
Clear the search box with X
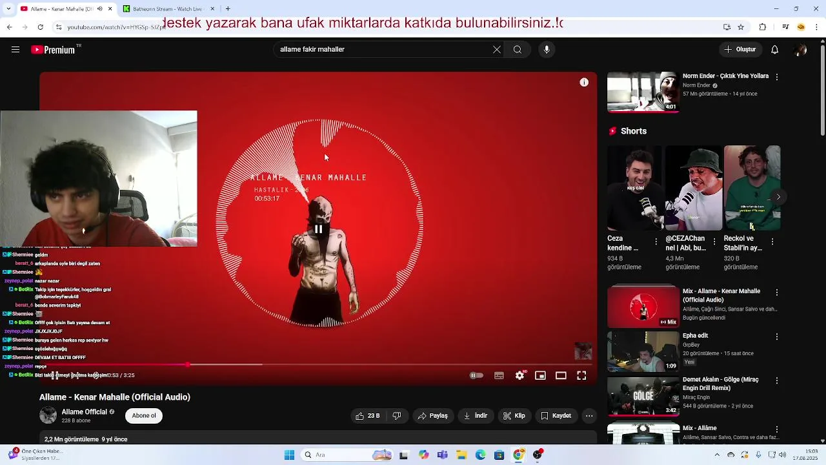(497, 50)
